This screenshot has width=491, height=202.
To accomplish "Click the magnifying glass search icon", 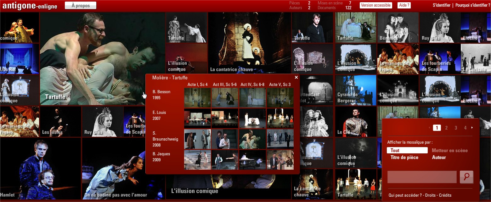I will click(466, 177).
